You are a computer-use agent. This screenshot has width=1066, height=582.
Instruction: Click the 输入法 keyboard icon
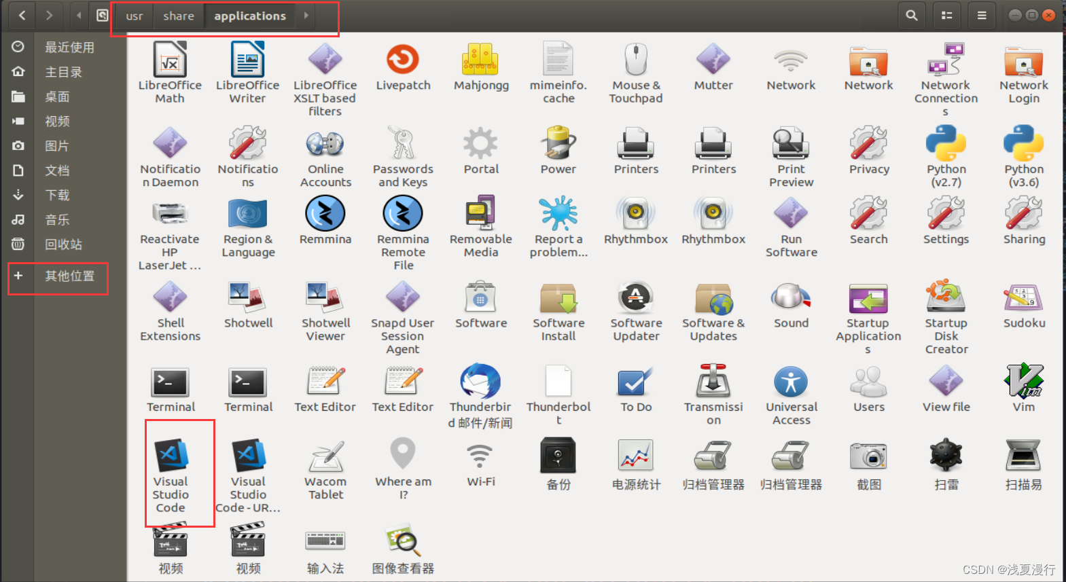(x=325, y=540)
